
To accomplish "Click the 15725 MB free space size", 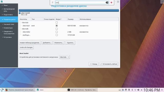I will point(71,35).
